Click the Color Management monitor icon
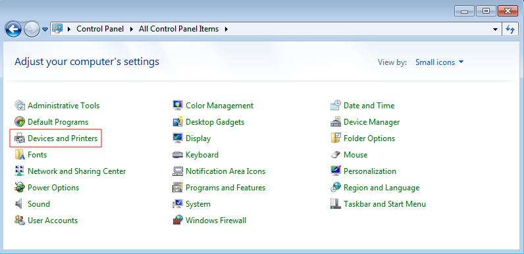Viewport: 524px width, 254px height. (178, 106)
